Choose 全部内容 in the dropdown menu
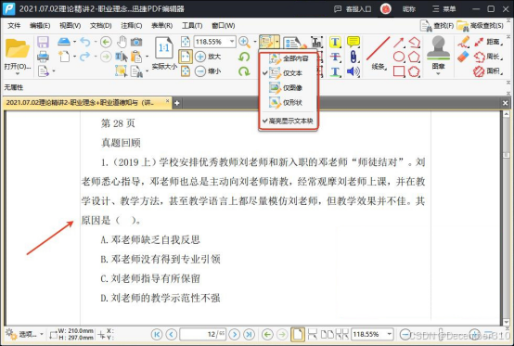Image resolution: width=514 pixels, height=346 pixels. [288, 58]
